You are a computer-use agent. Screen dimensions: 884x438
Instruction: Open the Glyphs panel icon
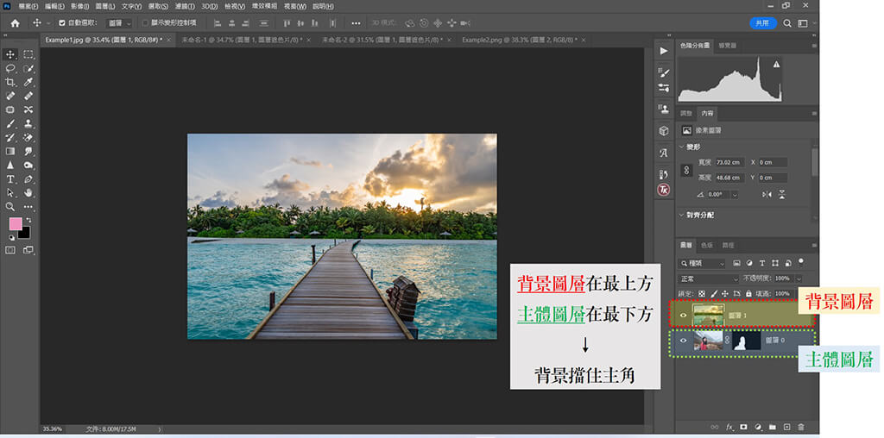click(x=664, y=153)
